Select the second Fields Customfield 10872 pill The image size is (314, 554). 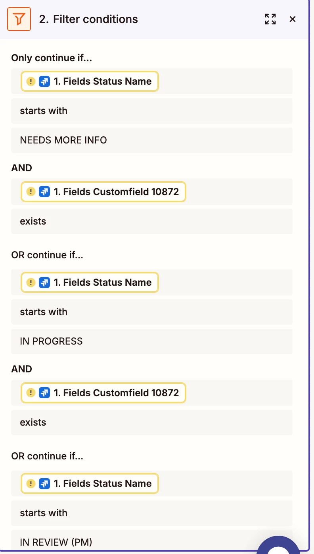point(116,393)
